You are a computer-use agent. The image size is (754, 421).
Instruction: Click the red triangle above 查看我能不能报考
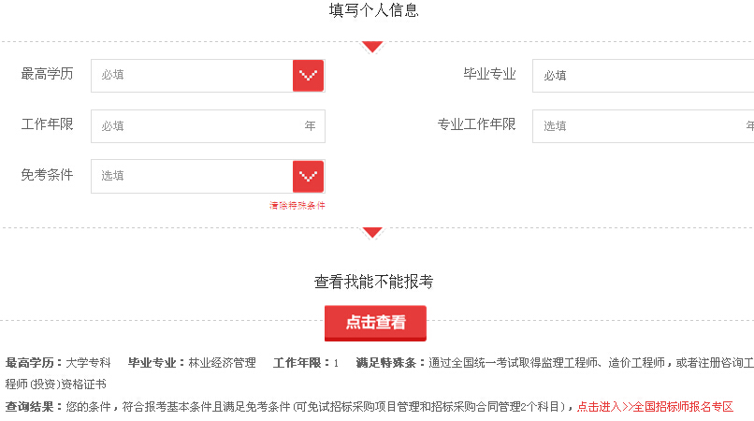tap(372, 232)
